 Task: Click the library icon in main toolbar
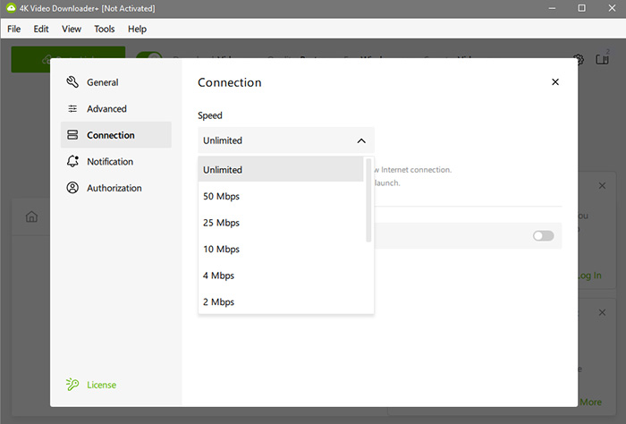[x=603, y=59]
